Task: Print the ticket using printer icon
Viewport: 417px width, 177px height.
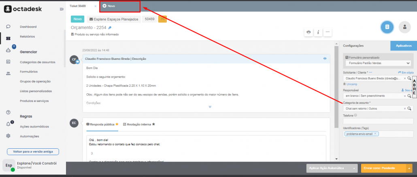Action: pyautogui.click(x=308, y=32)
